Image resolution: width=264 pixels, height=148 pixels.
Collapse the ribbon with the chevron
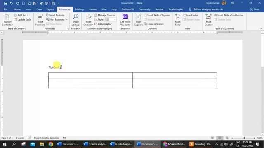point(261,28)
